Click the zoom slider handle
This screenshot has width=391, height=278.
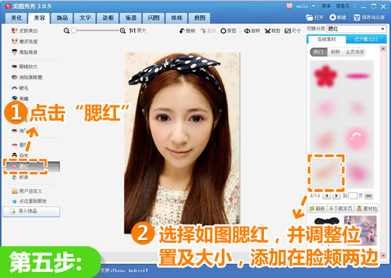[x=74, y=31]
